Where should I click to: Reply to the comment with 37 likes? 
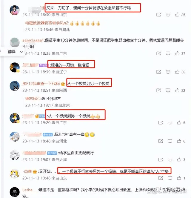pos(168,53)
